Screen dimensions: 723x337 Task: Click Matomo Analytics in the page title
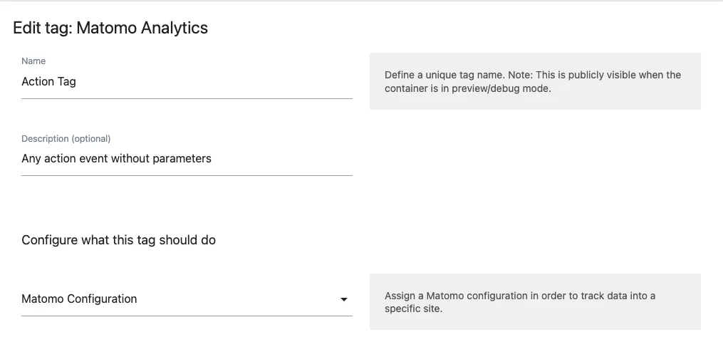[142, 28]
